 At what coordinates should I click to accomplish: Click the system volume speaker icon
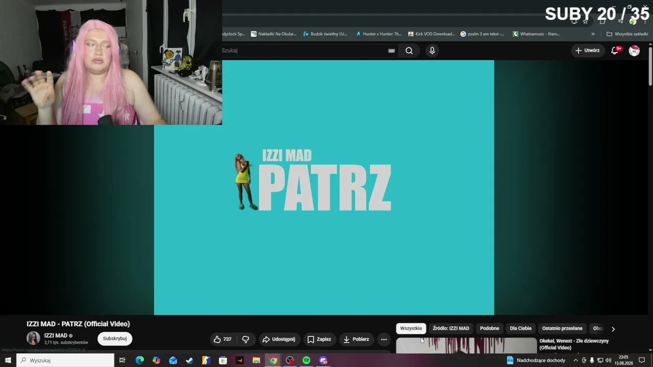tap(608, 360)
